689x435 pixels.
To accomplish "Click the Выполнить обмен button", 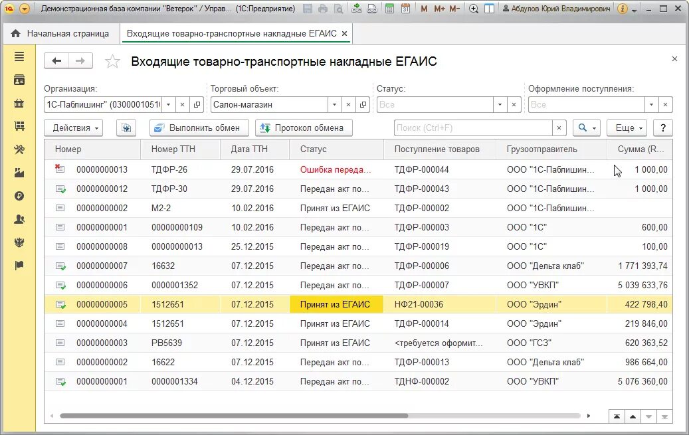I will point(199,128).
